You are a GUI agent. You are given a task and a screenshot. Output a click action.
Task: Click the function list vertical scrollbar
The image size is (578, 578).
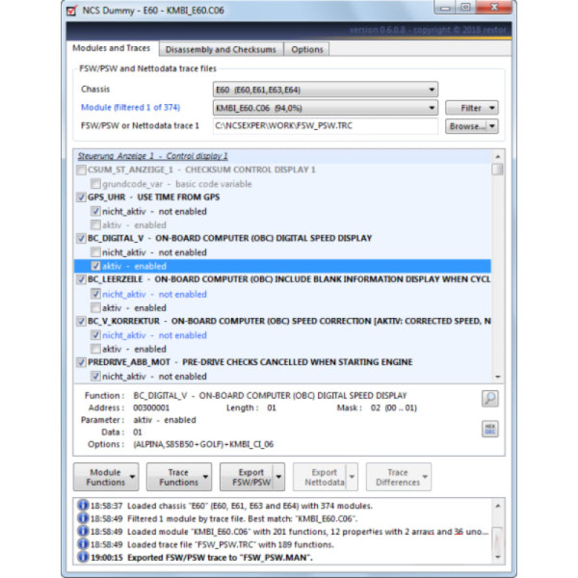497,270
